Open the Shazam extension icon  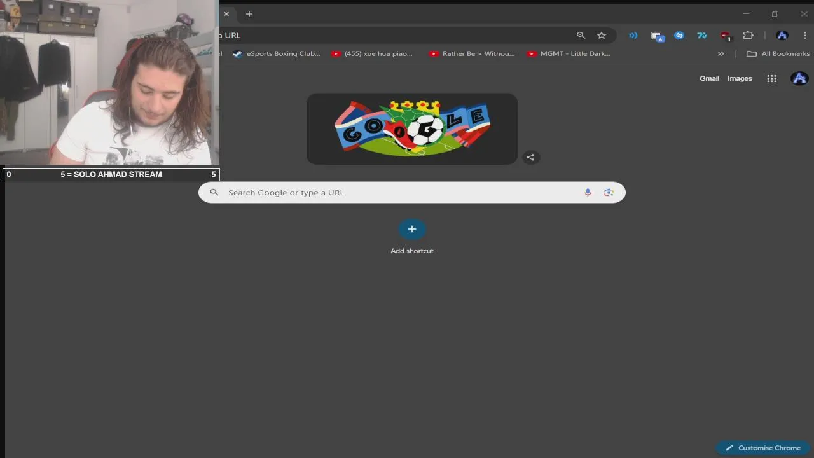(679, 36)
